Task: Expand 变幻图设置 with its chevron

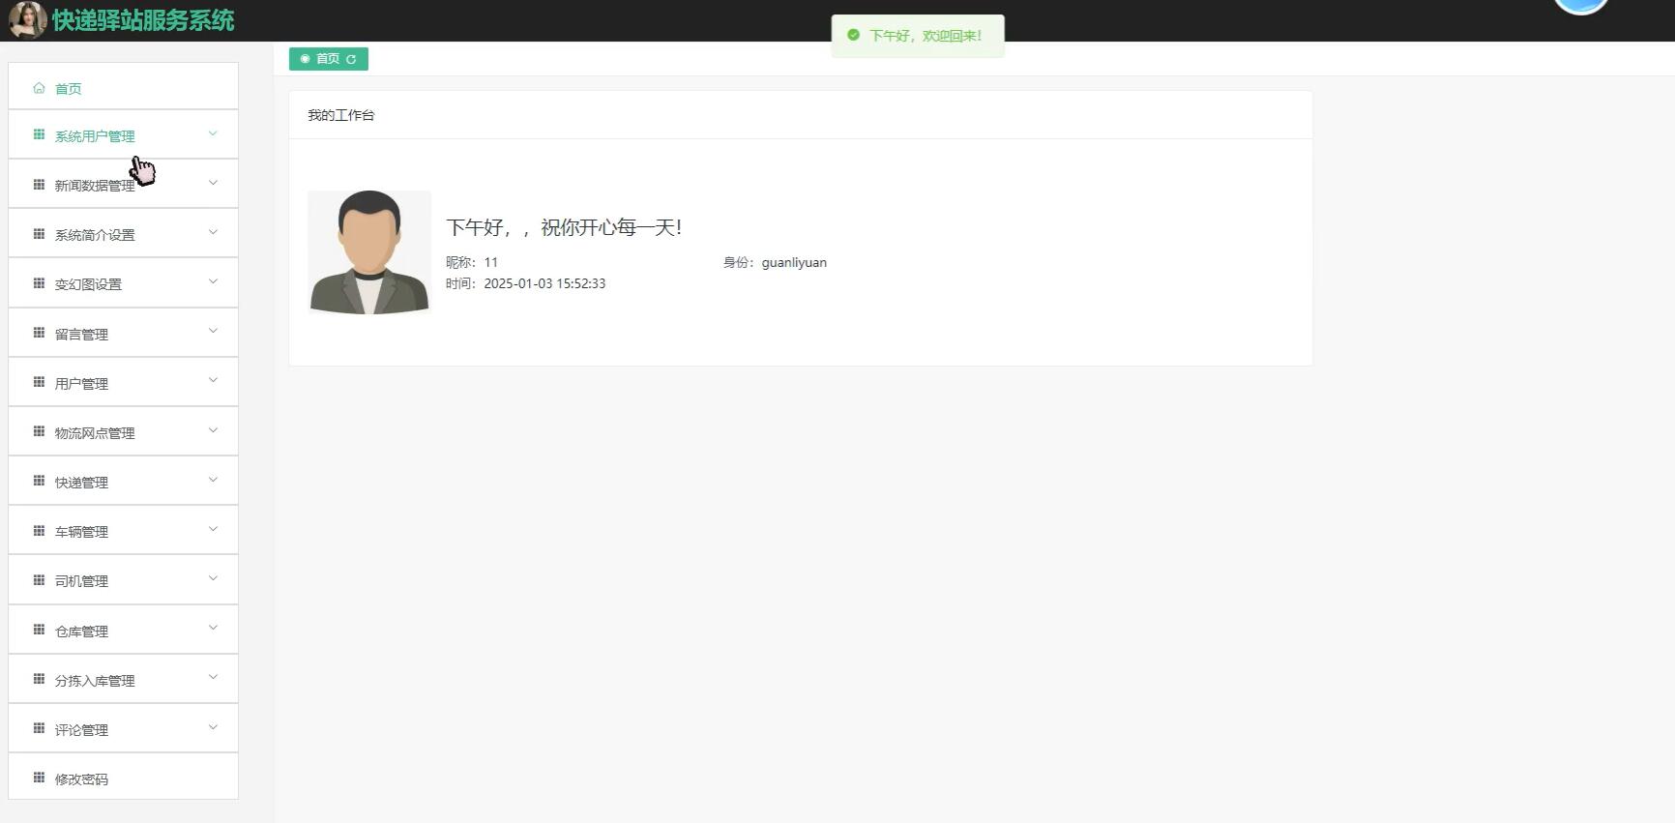Action: click(213, 281)
